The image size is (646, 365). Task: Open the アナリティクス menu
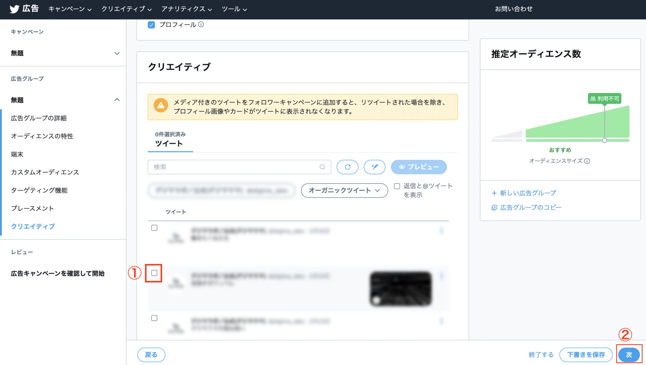coord(186,9)
